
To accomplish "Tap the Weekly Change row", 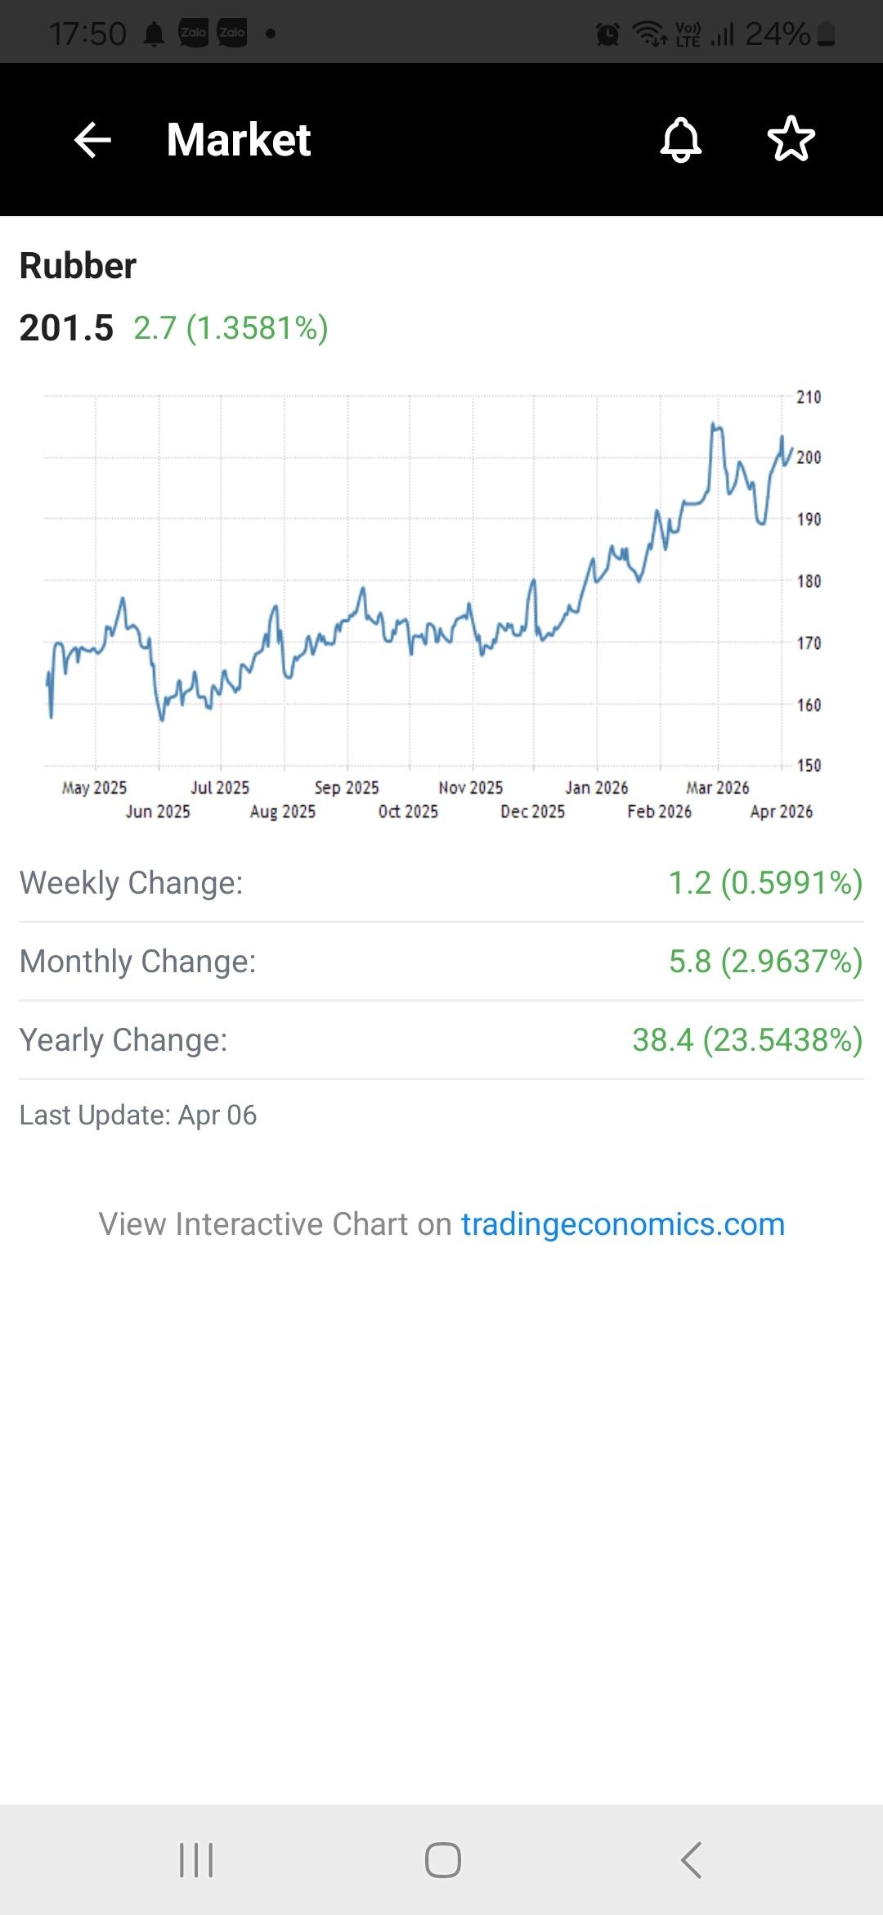I will pyautogui.click(x=441, y=883).
